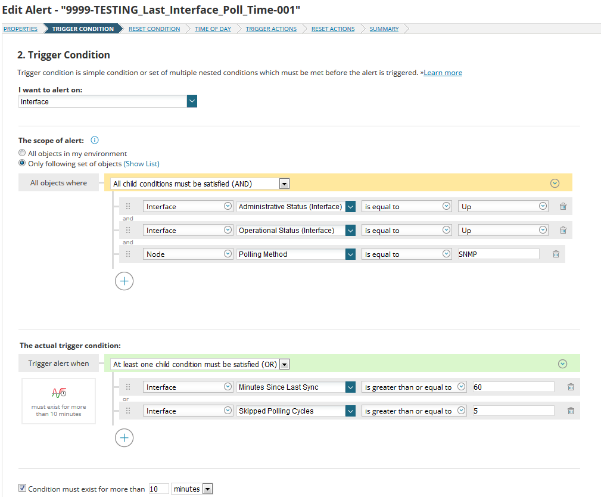
Task: Select All objects in my environment
Action: point(22,153)
